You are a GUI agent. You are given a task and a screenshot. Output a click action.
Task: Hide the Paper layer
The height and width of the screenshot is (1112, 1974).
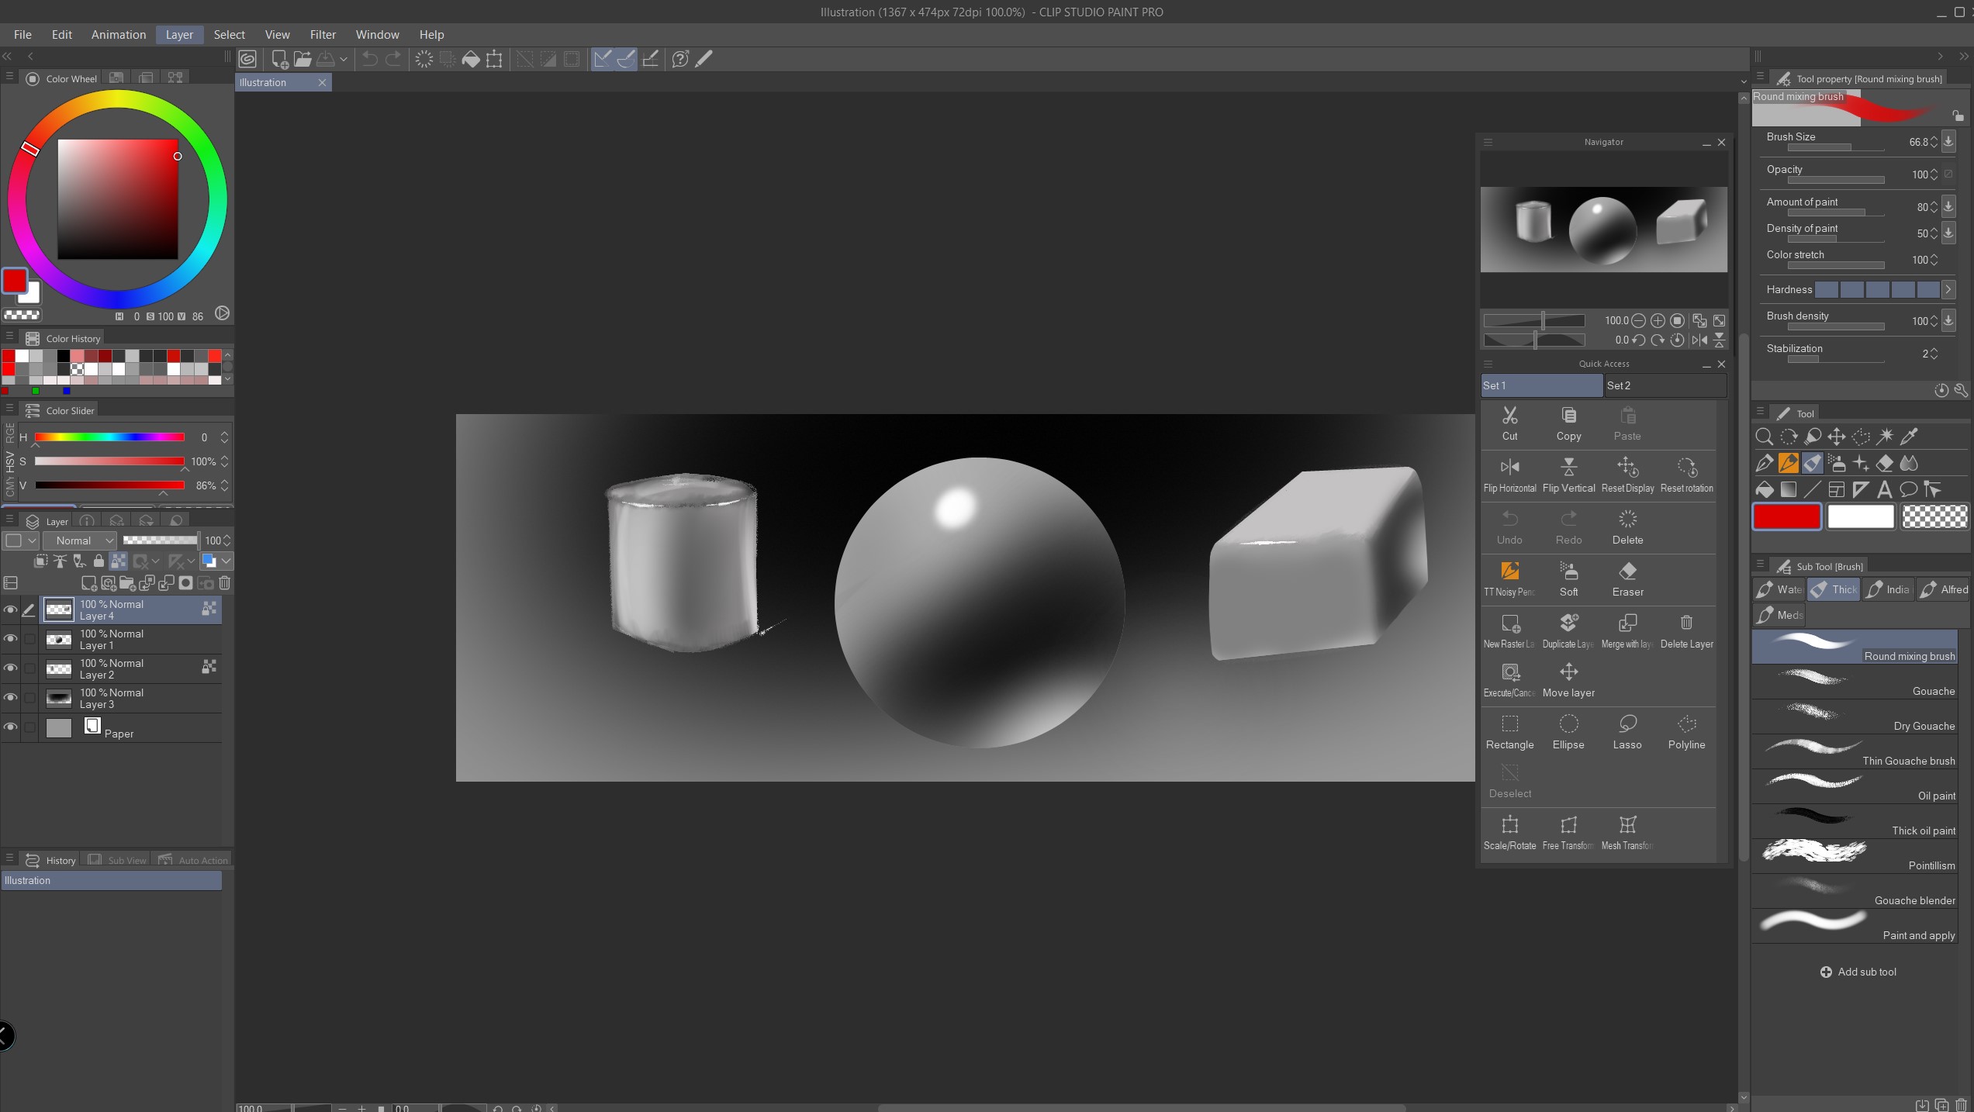click(x=10, y=727)
